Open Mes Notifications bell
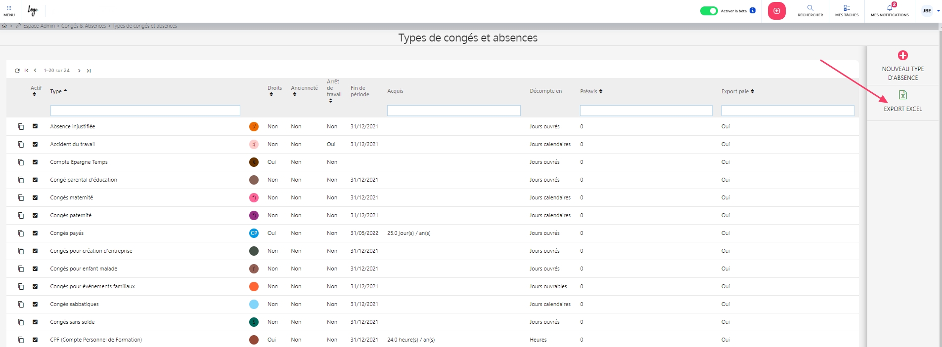 (890, 11)
